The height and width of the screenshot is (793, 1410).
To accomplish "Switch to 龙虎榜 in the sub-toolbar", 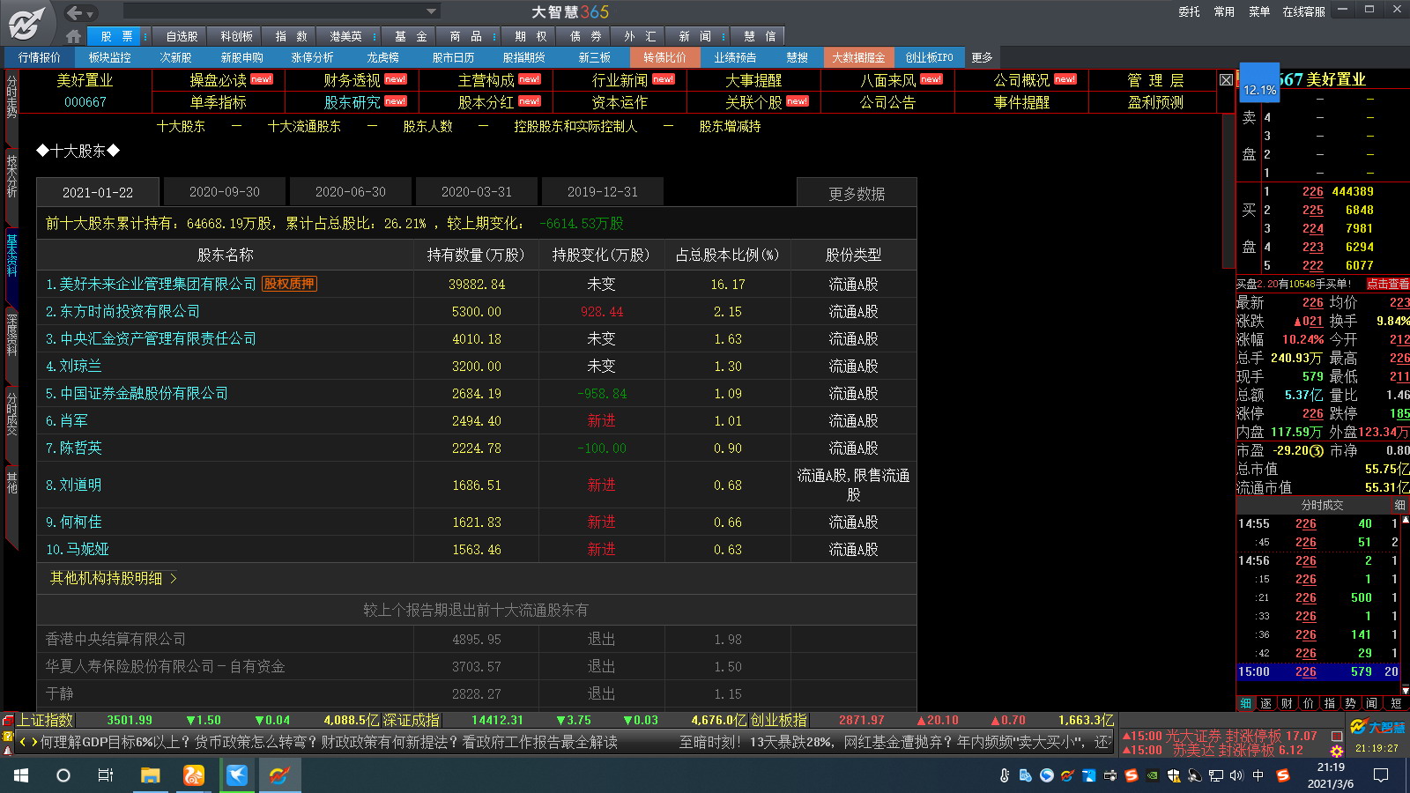I will click(x=382, y=57).
